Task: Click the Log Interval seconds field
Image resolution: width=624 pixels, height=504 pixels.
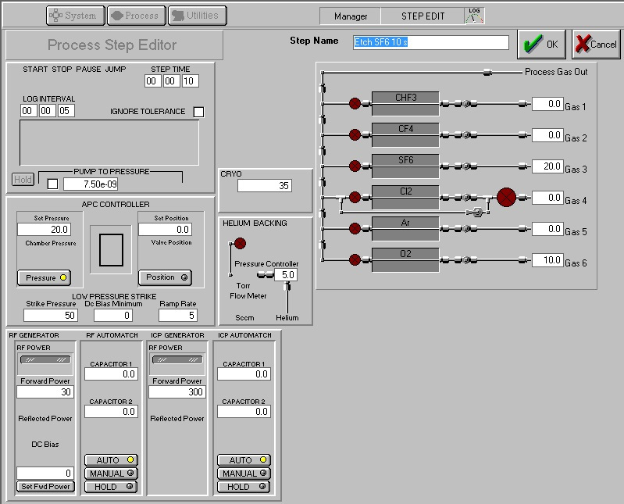Action: click(x=66, y=111)
